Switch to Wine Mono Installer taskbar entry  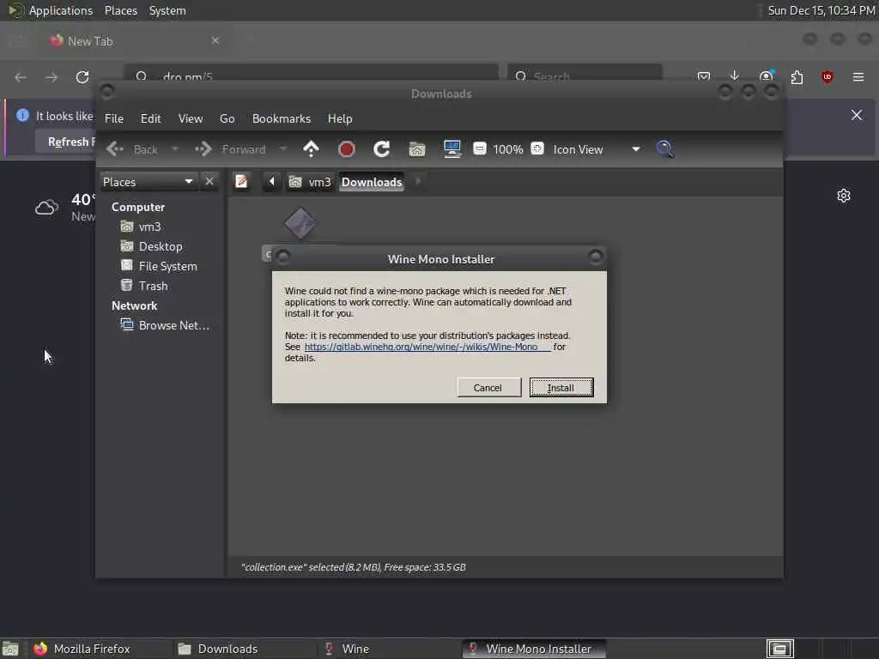click(534, 649)
